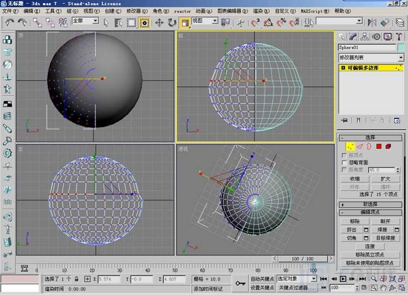Viewport: 408px width, 295px height.
Task: Open the Select by Name list icon
Action: click(x=118, y=23)
